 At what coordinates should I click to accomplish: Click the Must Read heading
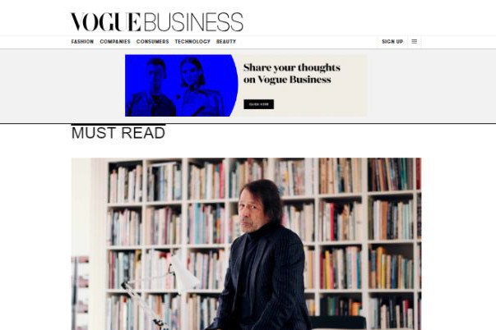coord(118,133)
